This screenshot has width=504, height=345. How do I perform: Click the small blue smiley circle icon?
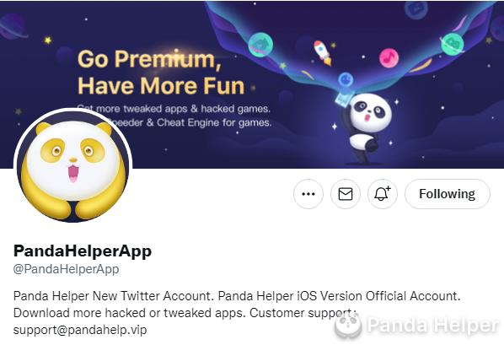point(346,79)
